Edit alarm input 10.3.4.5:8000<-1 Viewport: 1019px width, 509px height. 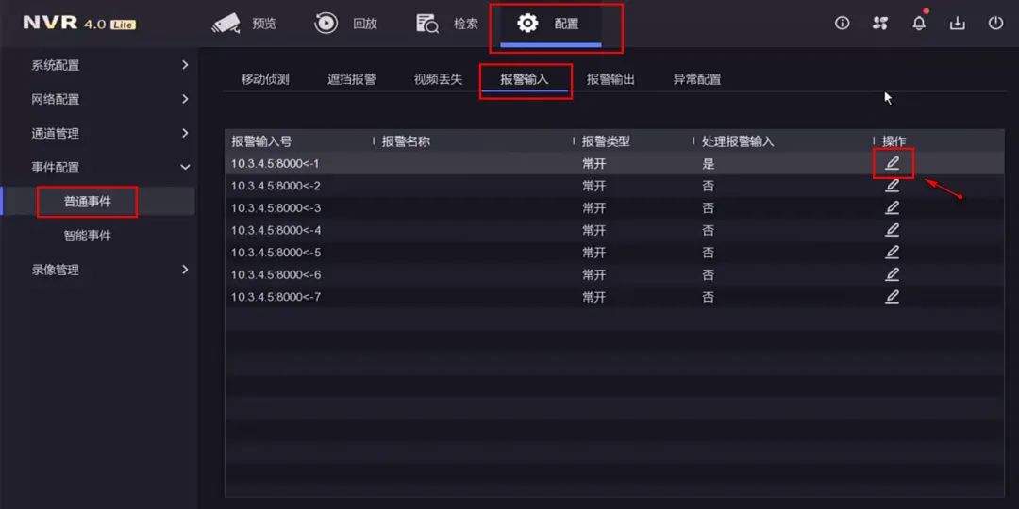(x=893, y=163)
